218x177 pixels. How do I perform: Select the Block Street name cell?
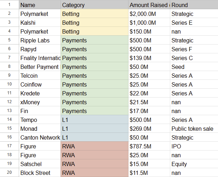[x=40, y=173]
